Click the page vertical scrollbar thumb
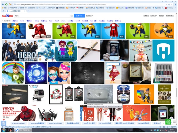 pyautogui.click(x=176, y=92)
